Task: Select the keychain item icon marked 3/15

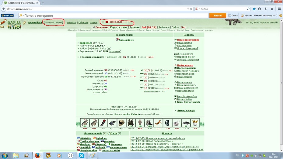Action: pyautogui.click(x=177, y=123)
